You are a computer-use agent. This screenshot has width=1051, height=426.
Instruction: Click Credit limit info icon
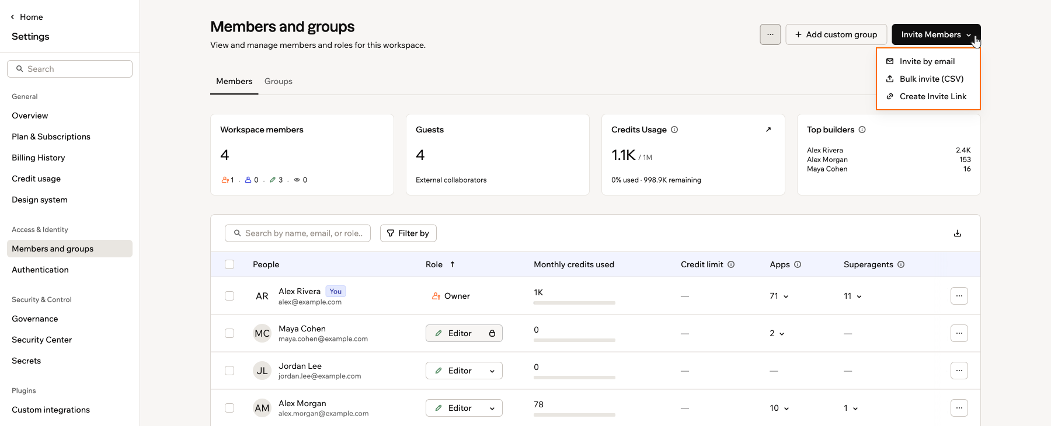pos(731,264)
